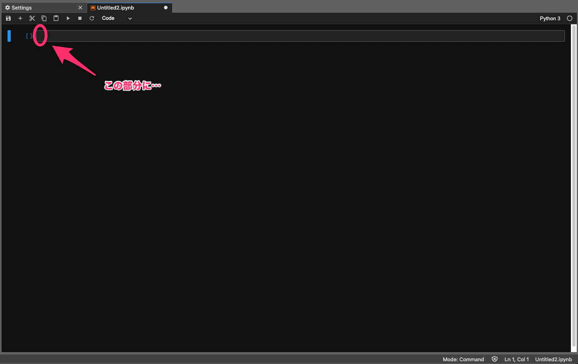The width and height of the screenshot is (578, 364).
Task: Open go-to-line via Ln 1, Col 1
Action: [x=517, y=359]
